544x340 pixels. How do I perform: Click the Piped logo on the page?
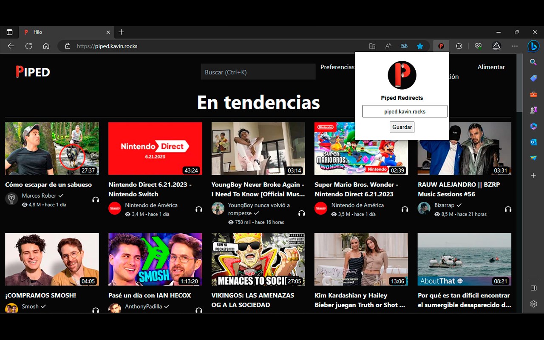coord(33,72)
